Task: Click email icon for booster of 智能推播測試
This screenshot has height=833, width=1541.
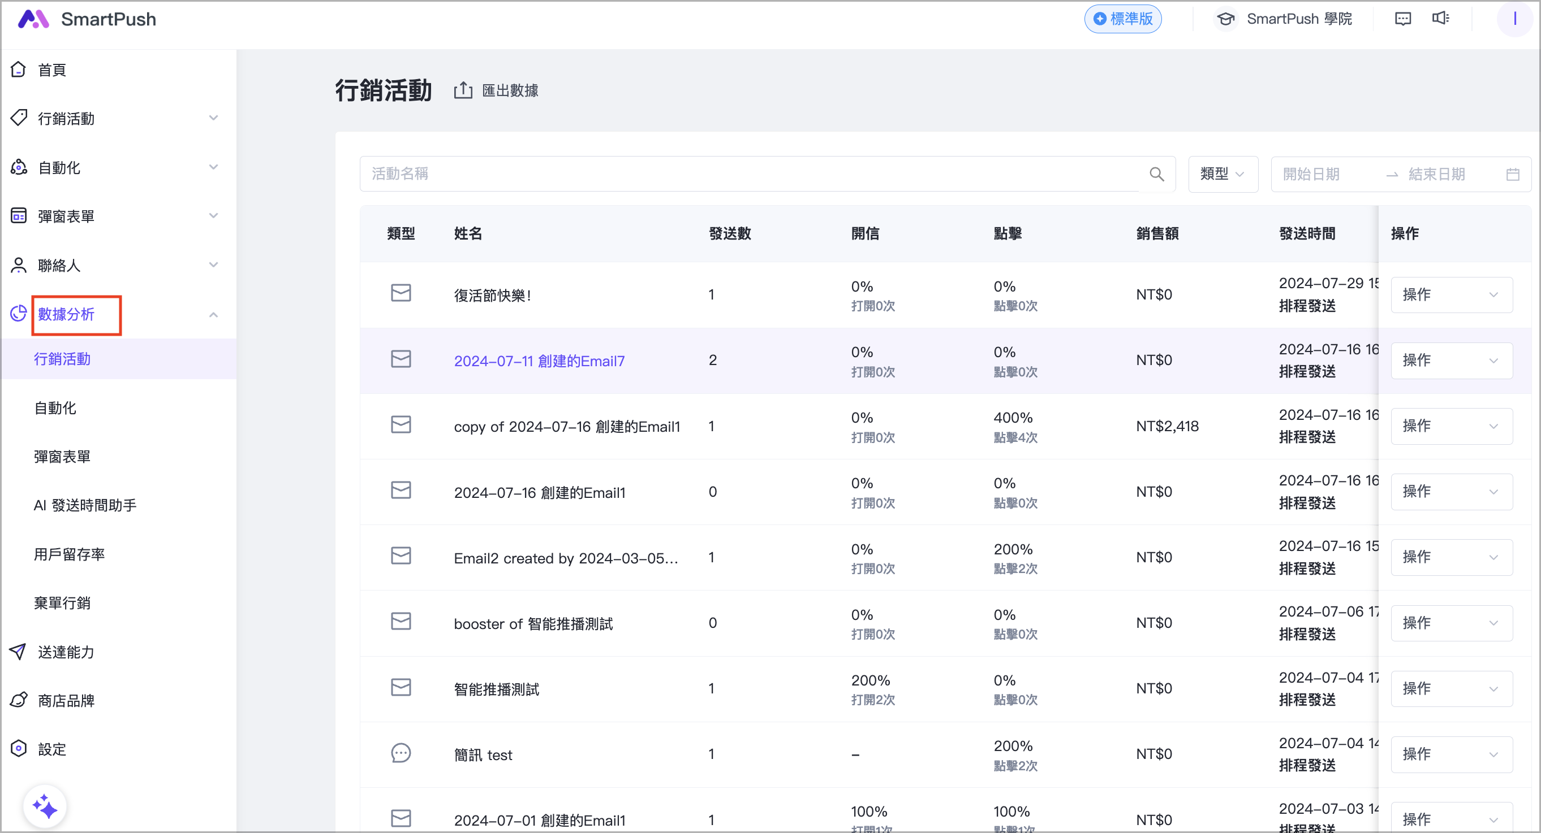Action: 401,622
